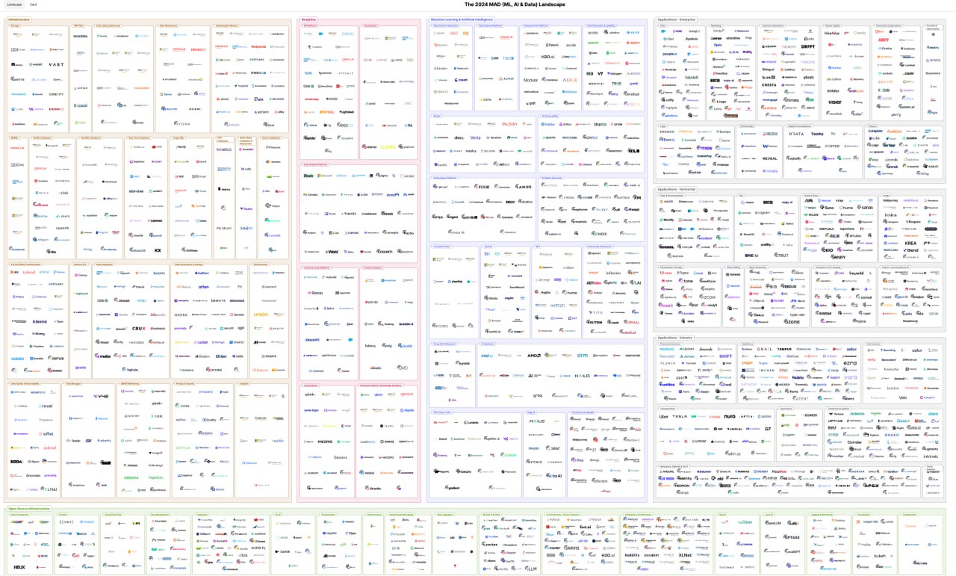The height and width of the screenshot is (576, 956).
Task: Click the Osaro logo in Industrial & Logistics
Action: pos(893,435)
